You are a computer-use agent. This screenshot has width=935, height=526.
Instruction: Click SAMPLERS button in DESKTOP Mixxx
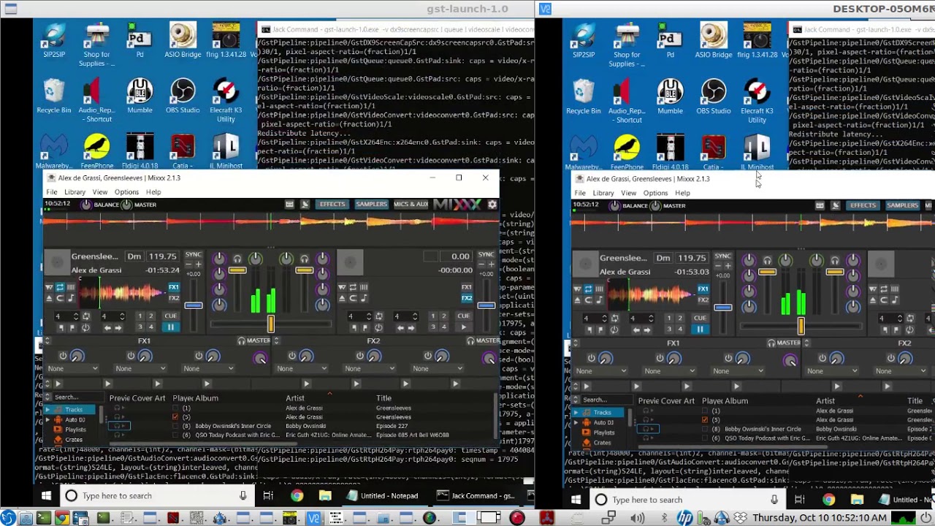[x=902, y=206]
